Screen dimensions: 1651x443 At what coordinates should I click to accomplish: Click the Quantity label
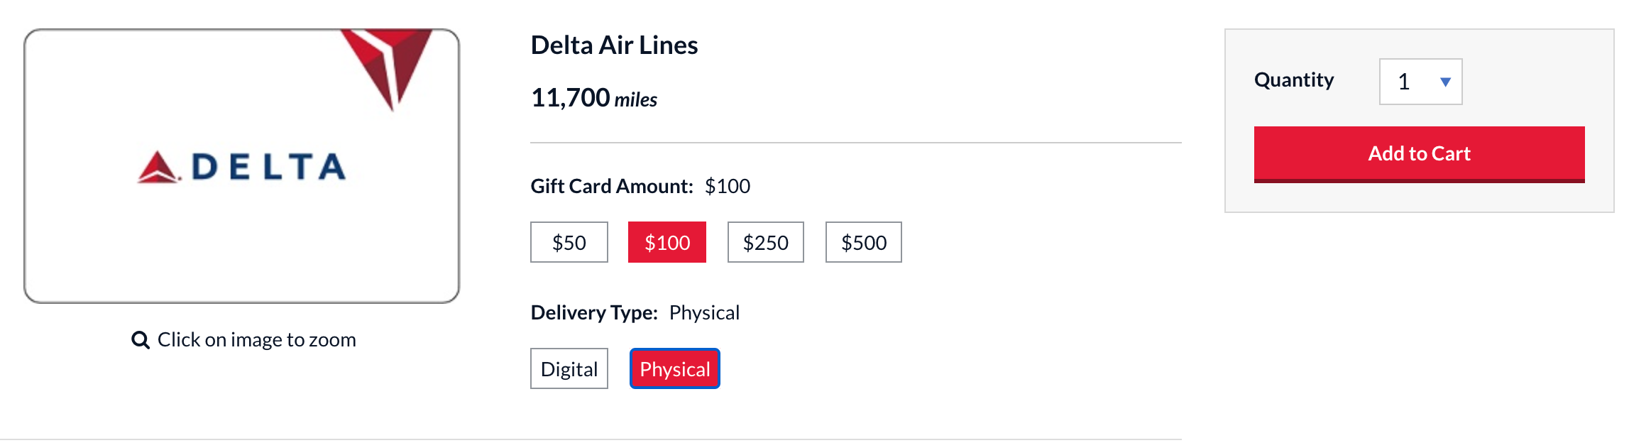[x=1294, y=80]
